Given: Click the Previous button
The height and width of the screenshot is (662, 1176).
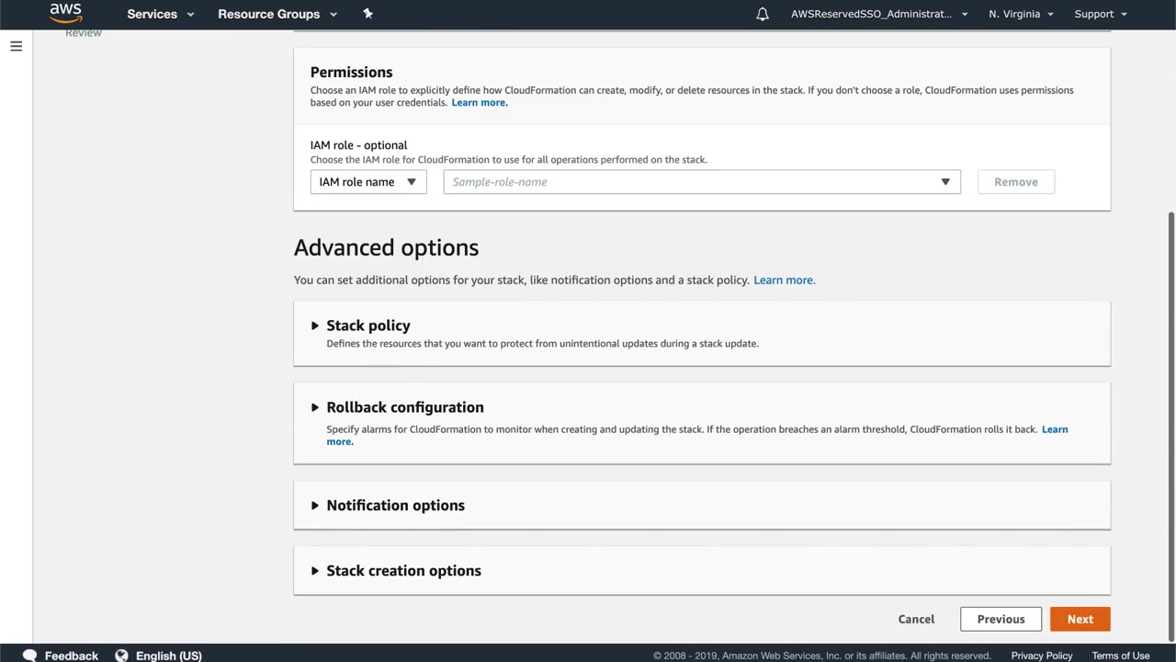Looking at the screenshot, I should click(1001, 619).
